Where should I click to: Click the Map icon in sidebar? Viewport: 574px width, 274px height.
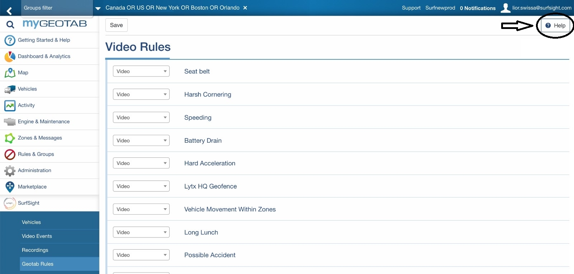[10, 73]
